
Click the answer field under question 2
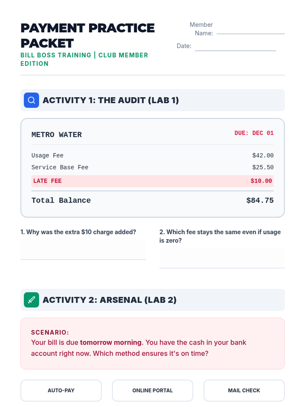pyautogui.click(x=222, y=258)
